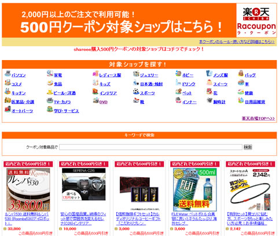Open the オートパーツ auto parts link
279x236 pixels.
[x=22, y=111]
